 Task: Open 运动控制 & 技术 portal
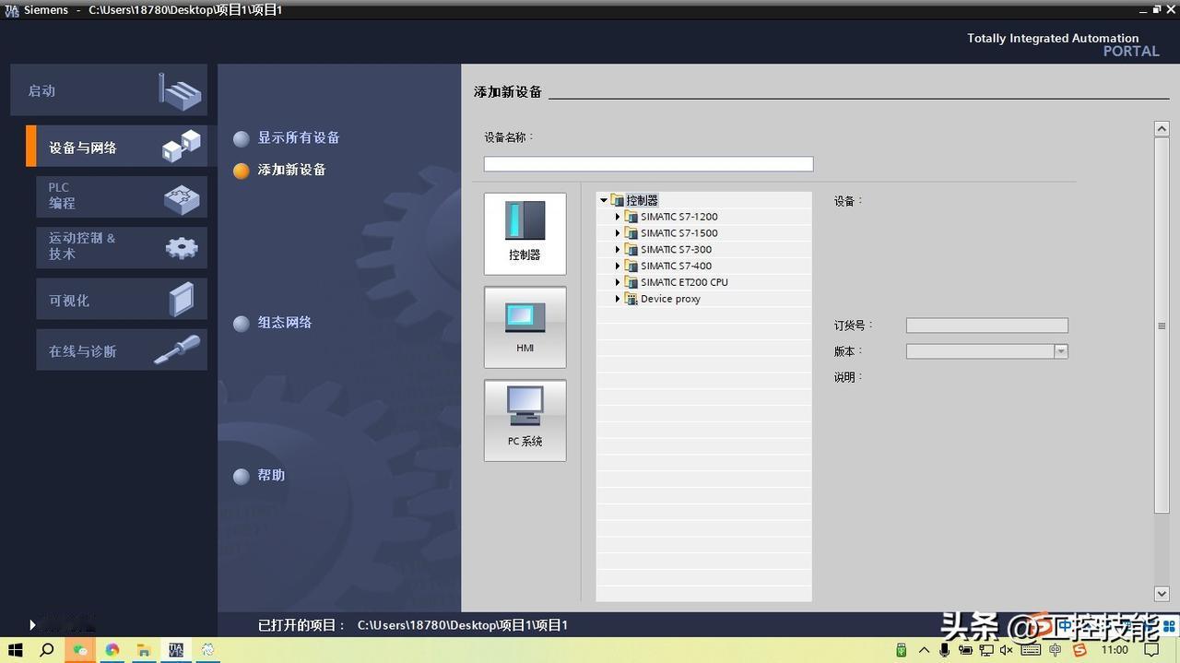[x=122, y=247]
